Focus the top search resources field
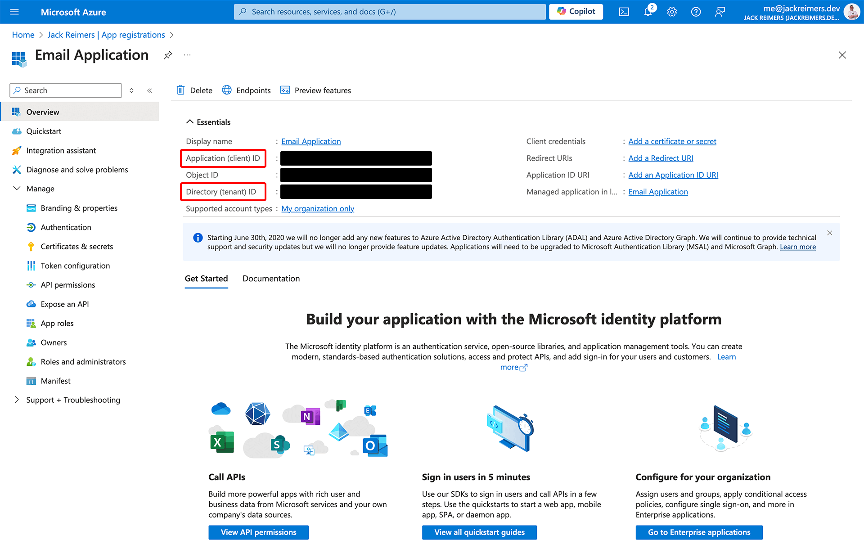This screenshot has height=540, width=864. [x=390, y=12]
